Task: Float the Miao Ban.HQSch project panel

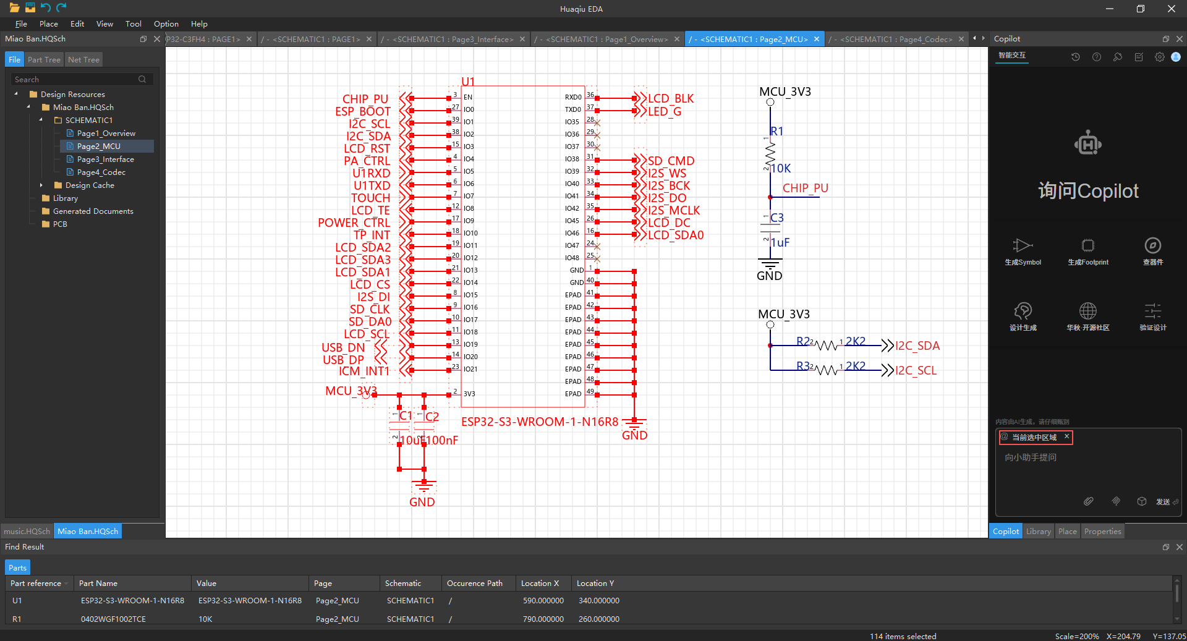Action: click(143, 39)
